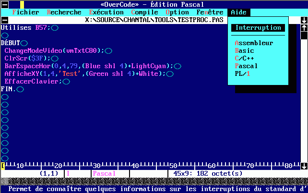This screenshot has width=308, height=193.
Task: Click the '45x9: 182 octet(s)' status entry
Action: (208, 173)
